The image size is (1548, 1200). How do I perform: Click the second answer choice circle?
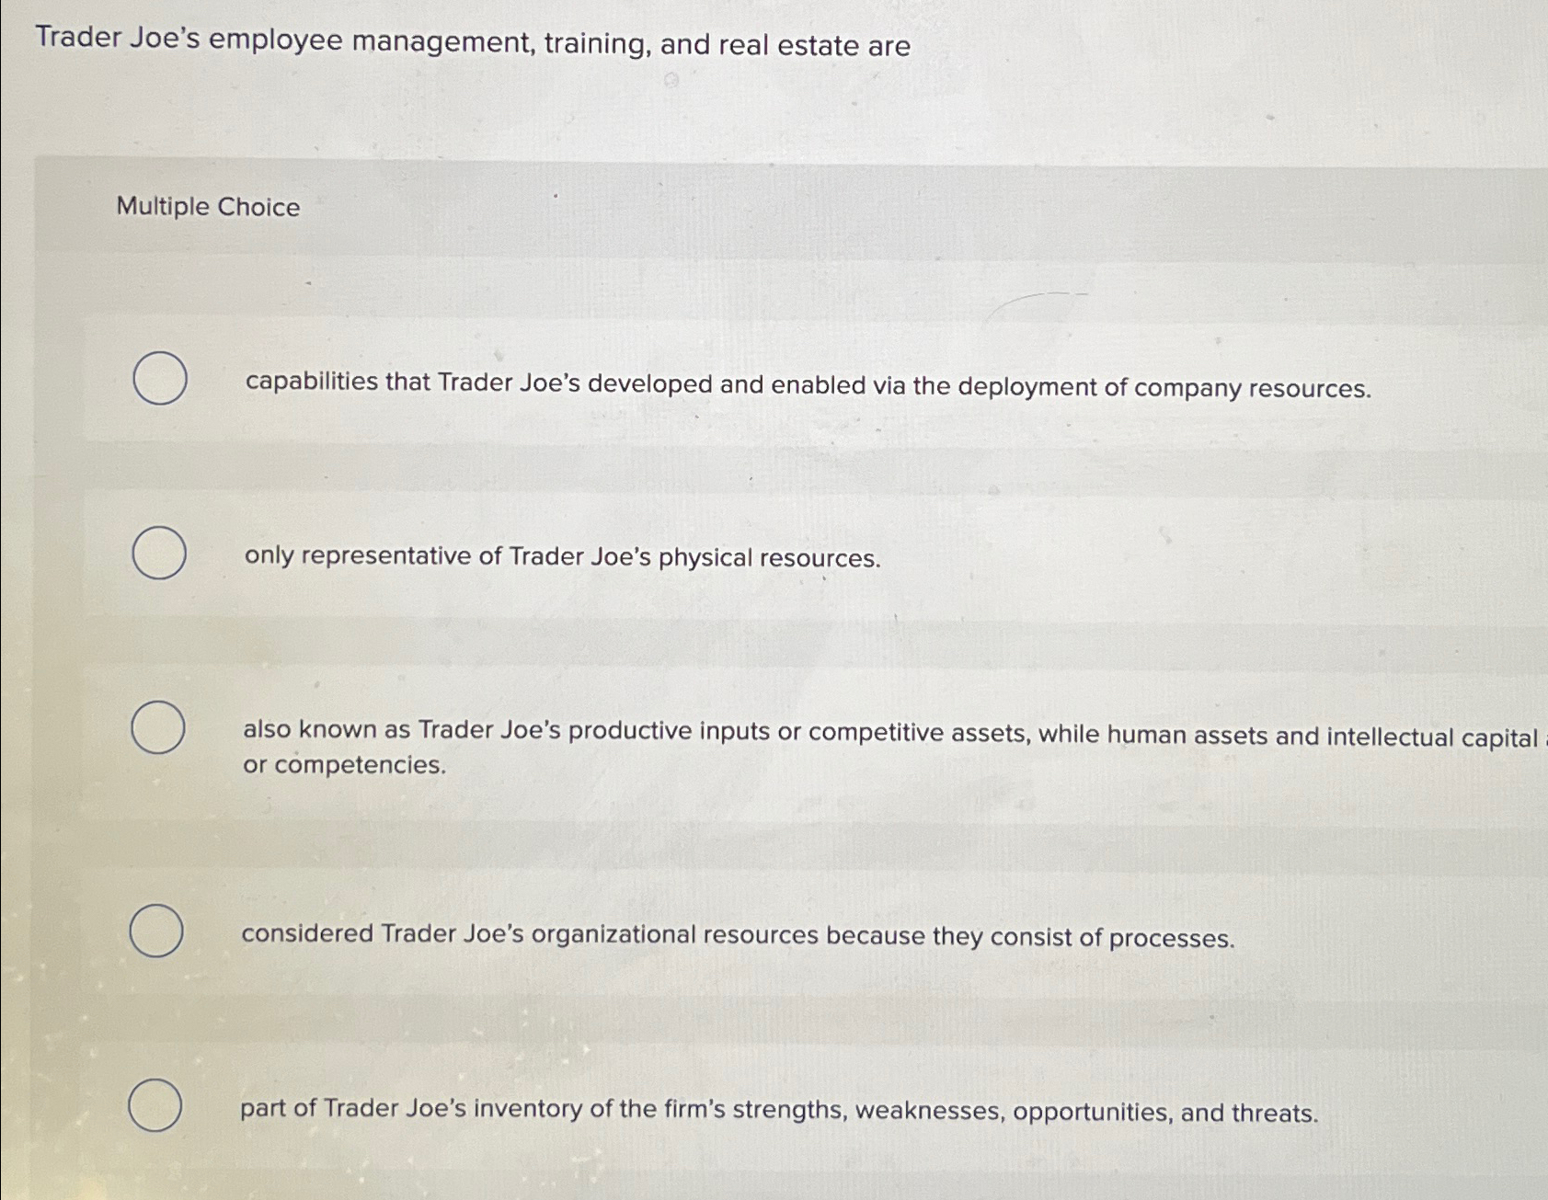158,554
